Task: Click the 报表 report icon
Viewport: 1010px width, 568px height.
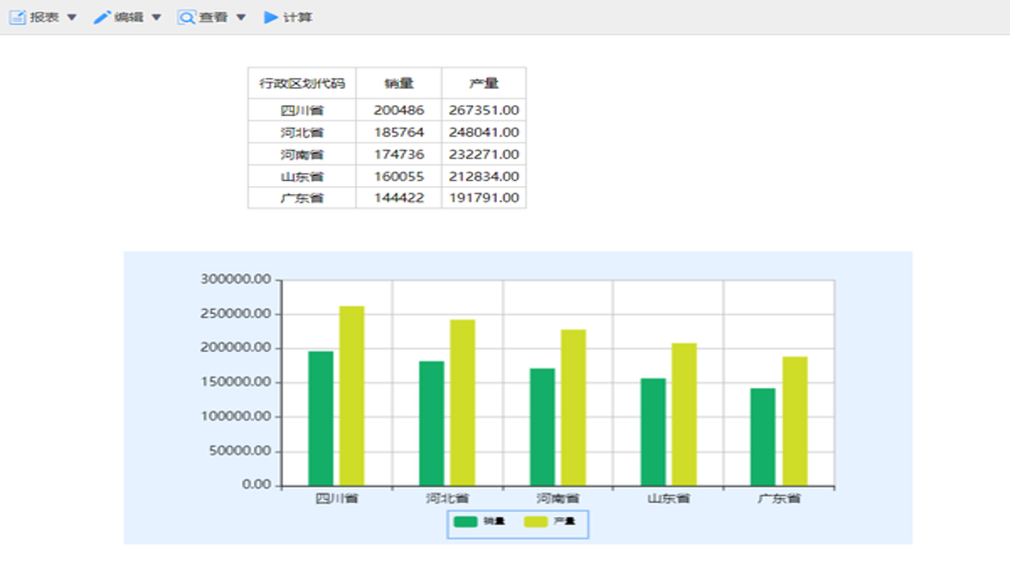Action: click(x=18, y=17)
